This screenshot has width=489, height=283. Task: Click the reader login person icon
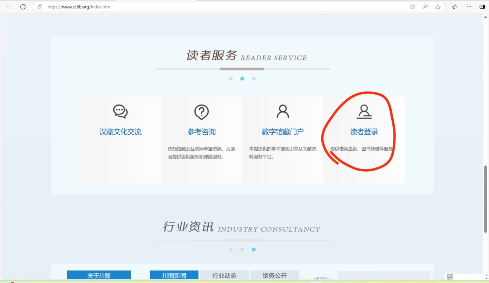[x=364, y=112]
